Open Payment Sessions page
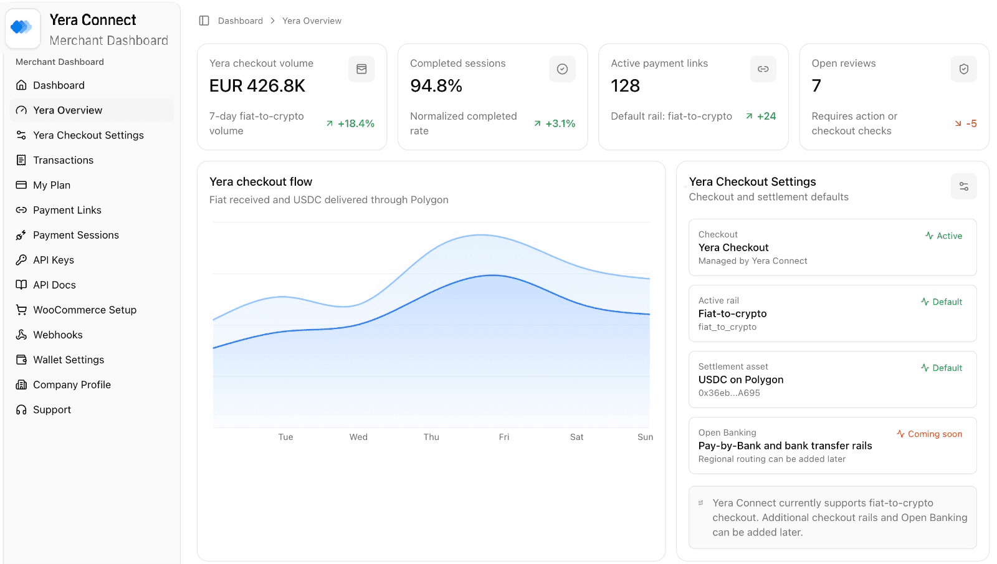Image resolution: width=997 pixels, height=564 pixels. tap(92, 235)
